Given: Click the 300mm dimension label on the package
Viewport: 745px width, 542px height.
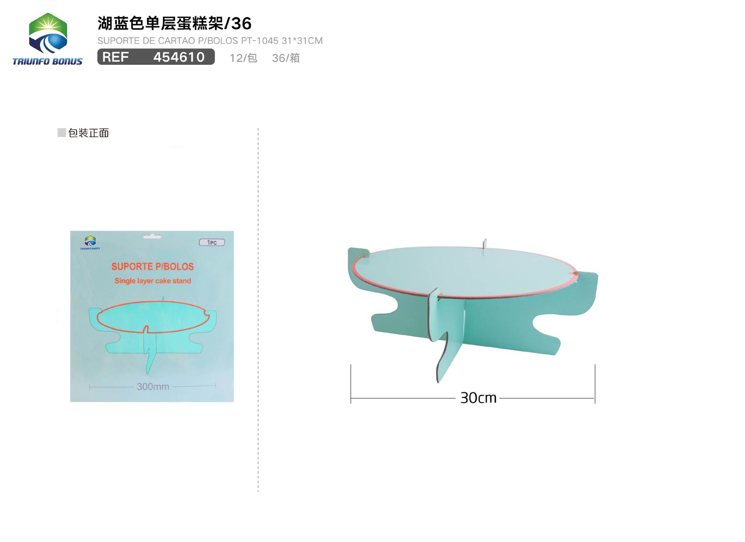Looking at the screenshot, I should (153, 386).
